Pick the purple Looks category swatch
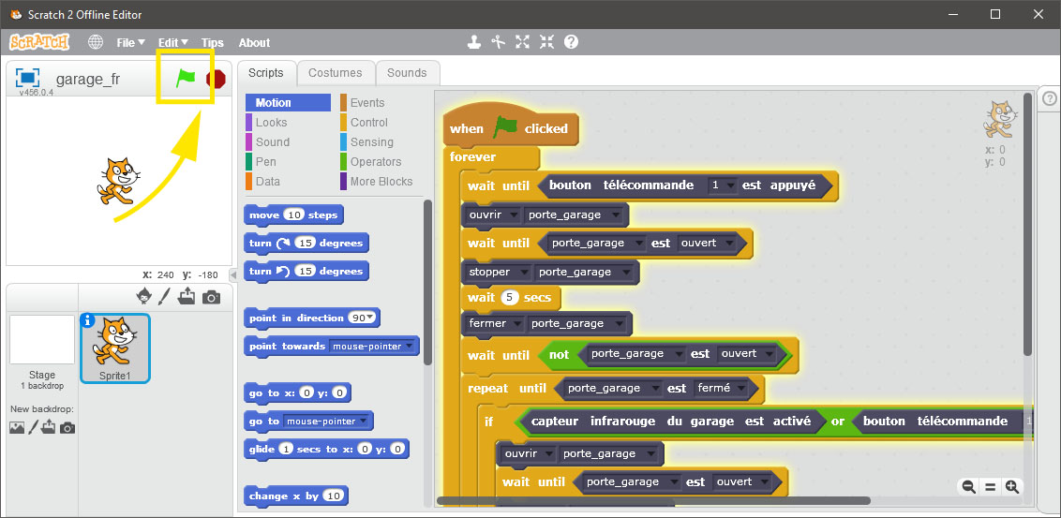This screenshot has height=518, width=1061. tap(248, 123)
